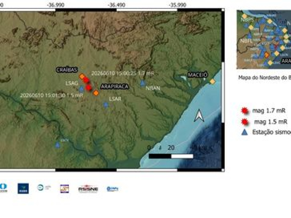Click the red legend icon for mag 1.5 mR
Image resolution: width=291 pixels, height=218 pixels.
click(245, 122)
